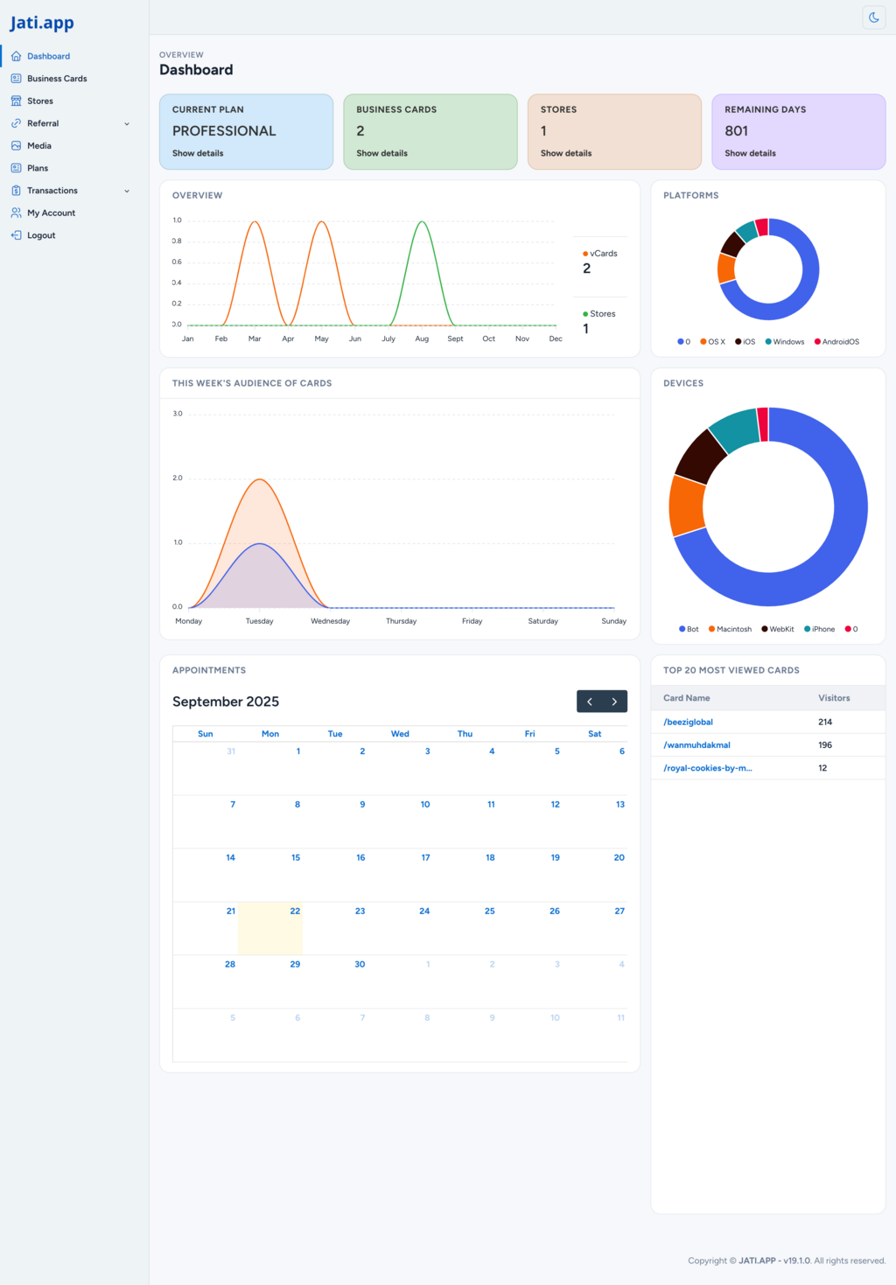Click the My Account user icon
The image size is (896, 1285).
coord(16,213)
